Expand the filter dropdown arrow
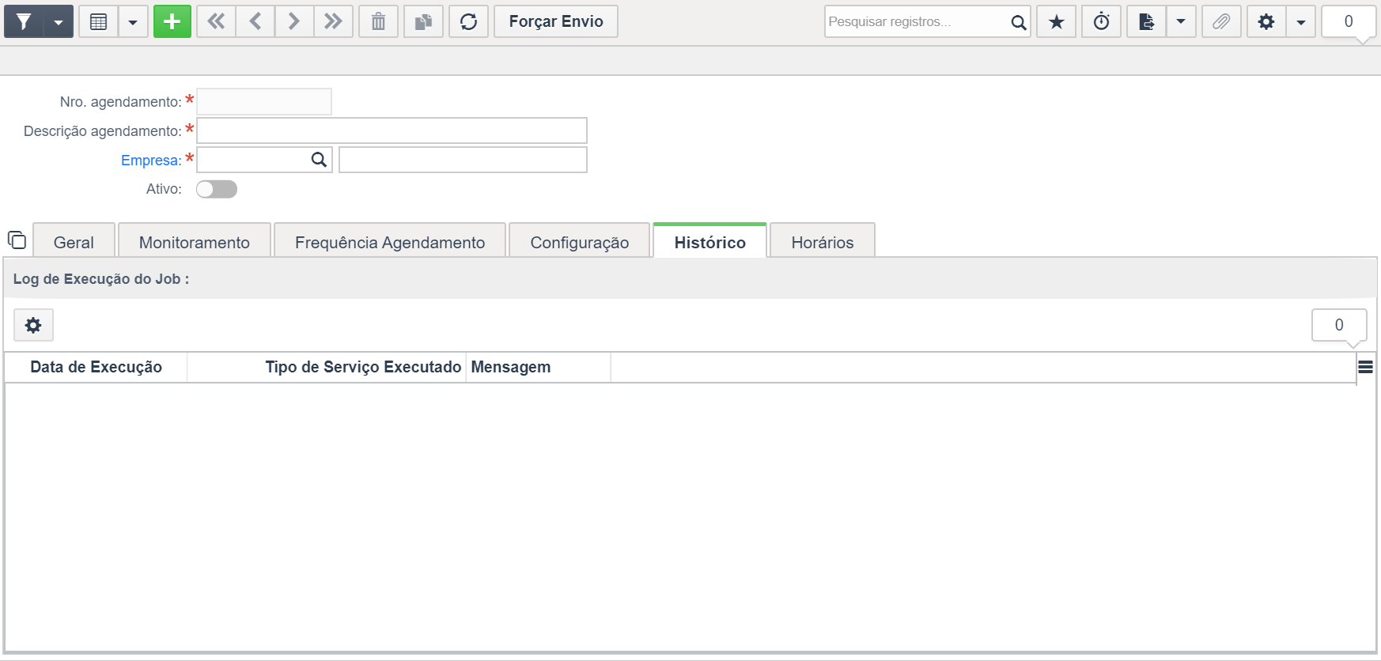Screen dimensions: 1381x661 [x=59, y=22]
